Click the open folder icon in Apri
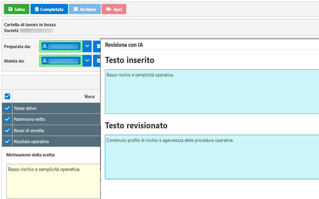Image resolution: width=319 pixels, height=199 pixels. click(x=109, y=9)
